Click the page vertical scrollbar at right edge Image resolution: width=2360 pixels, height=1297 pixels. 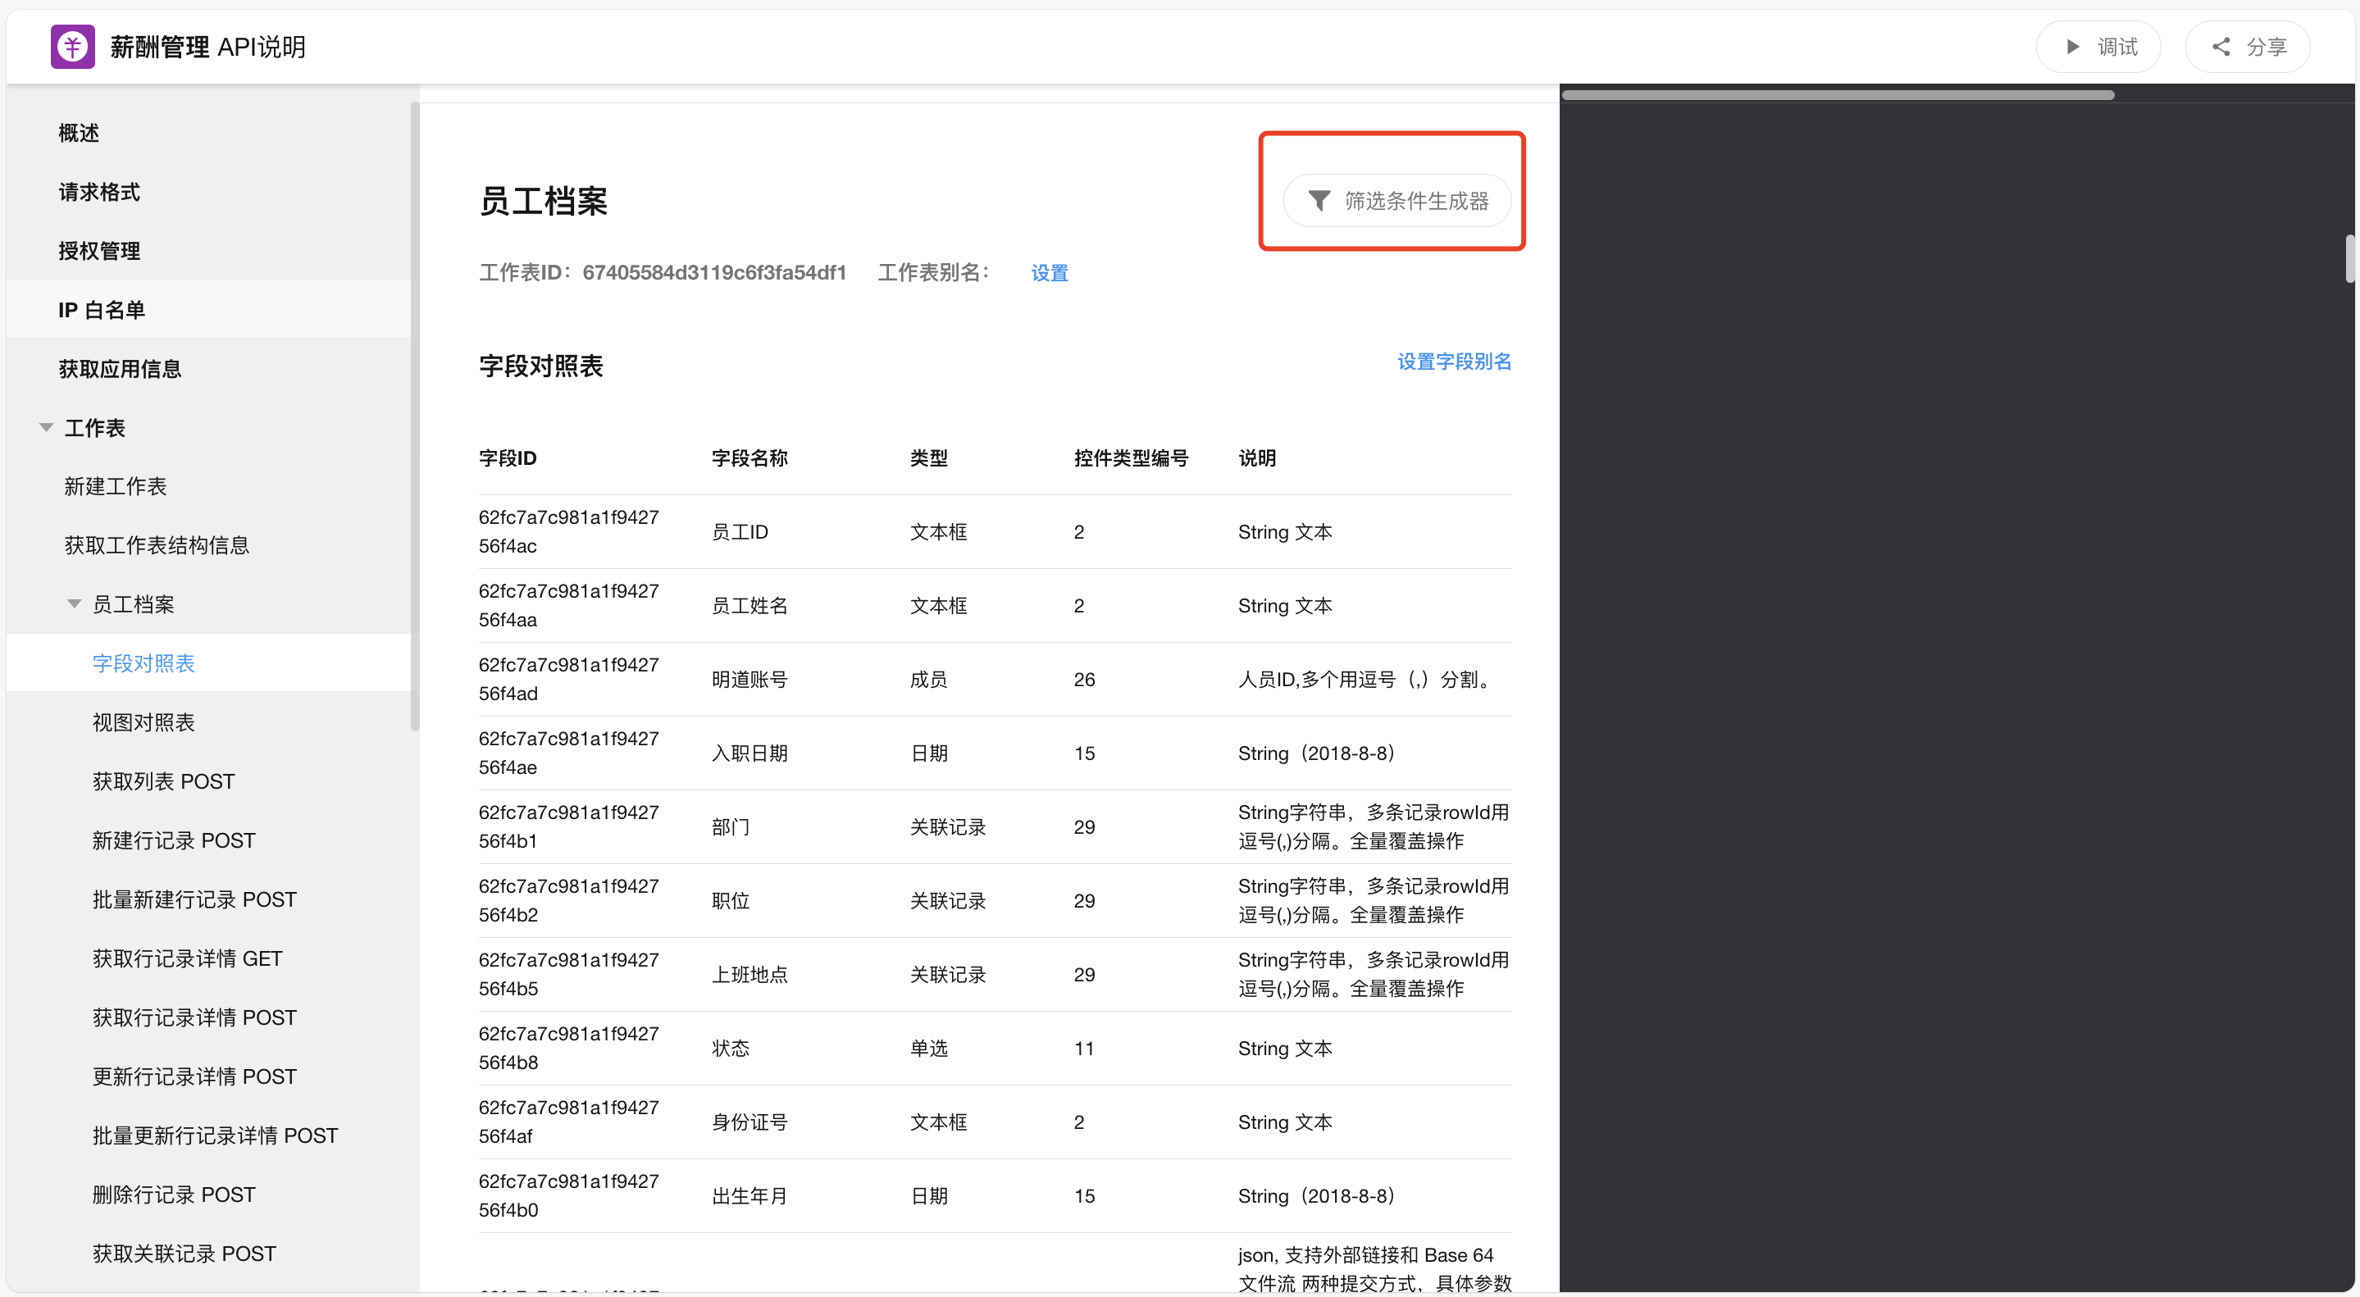pyautogui.click(x=2351, y=259)
